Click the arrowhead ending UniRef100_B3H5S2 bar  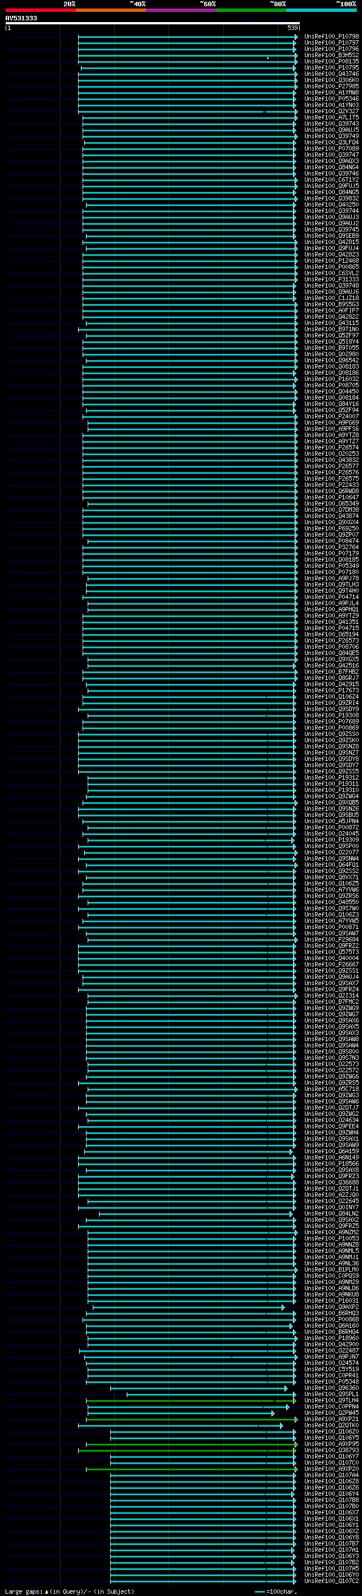coord(296,55)
